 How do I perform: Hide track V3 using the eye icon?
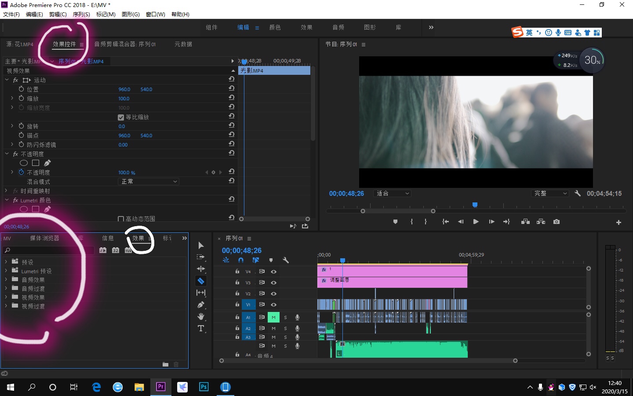[273, 282]
